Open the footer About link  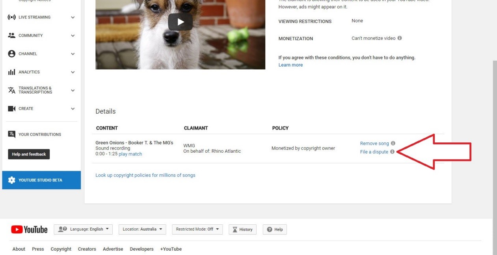pyautogui.click(x=19, y=249)
